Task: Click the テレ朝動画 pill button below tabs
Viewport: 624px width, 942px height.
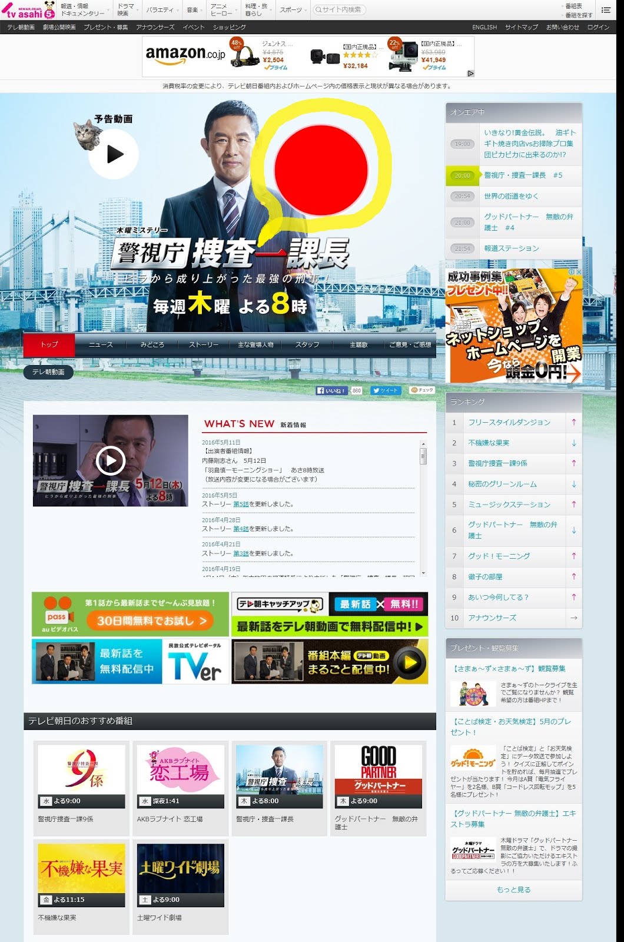Action: (x=48, y=372)
